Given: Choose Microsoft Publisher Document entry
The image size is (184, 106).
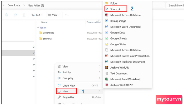Looking at the screenshot, I should tap(127, 62).
